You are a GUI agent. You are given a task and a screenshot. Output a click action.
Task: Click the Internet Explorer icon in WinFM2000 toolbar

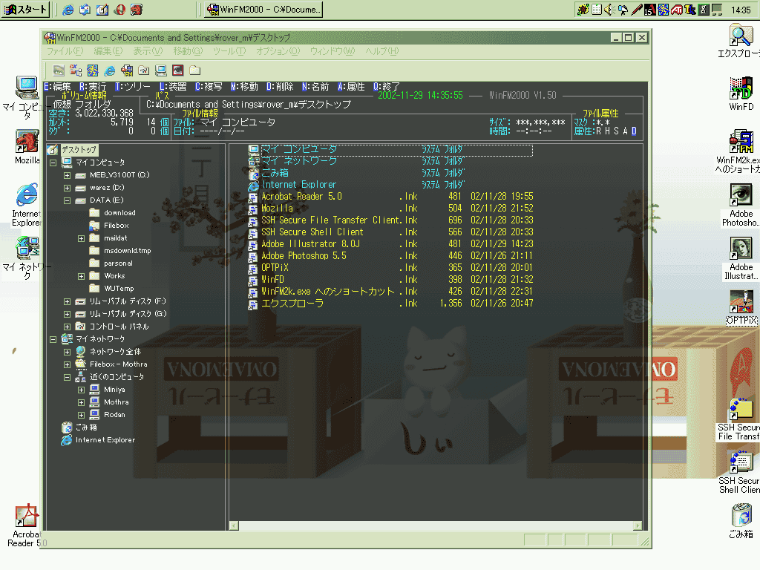point(110,71)
